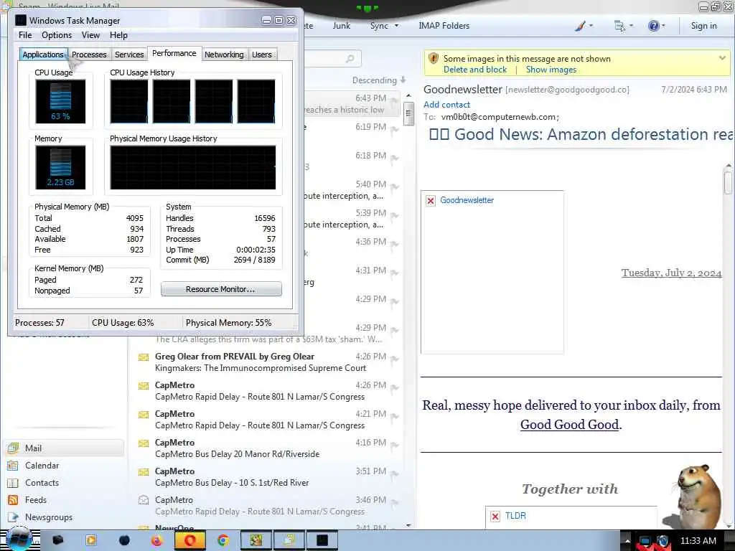Click the Show images link

(x=551, y=70)
